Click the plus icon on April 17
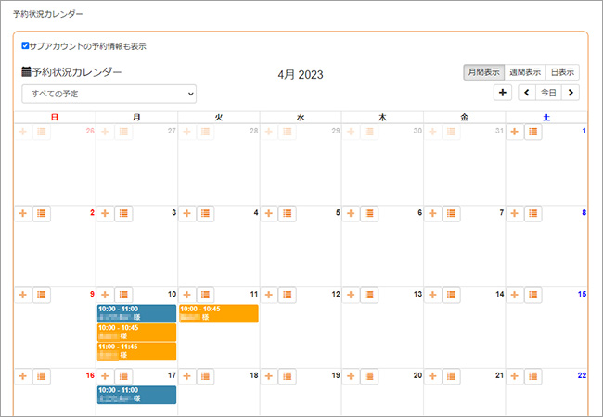The width and height of the screenshot is (603, 417). tap(105, 376)
